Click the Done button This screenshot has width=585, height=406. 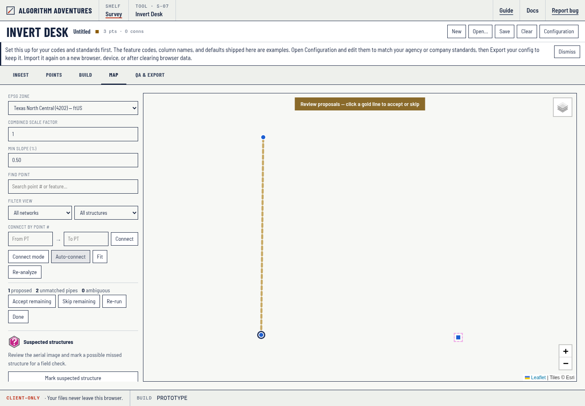pos(18,317)
